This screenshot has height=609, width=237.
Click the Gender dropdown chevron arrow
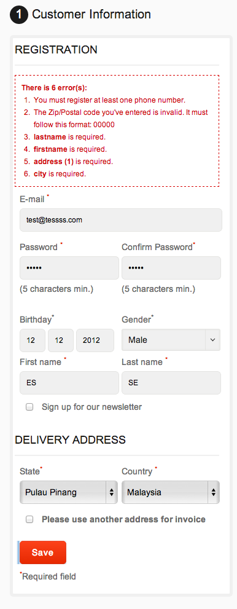pos(212,340)
